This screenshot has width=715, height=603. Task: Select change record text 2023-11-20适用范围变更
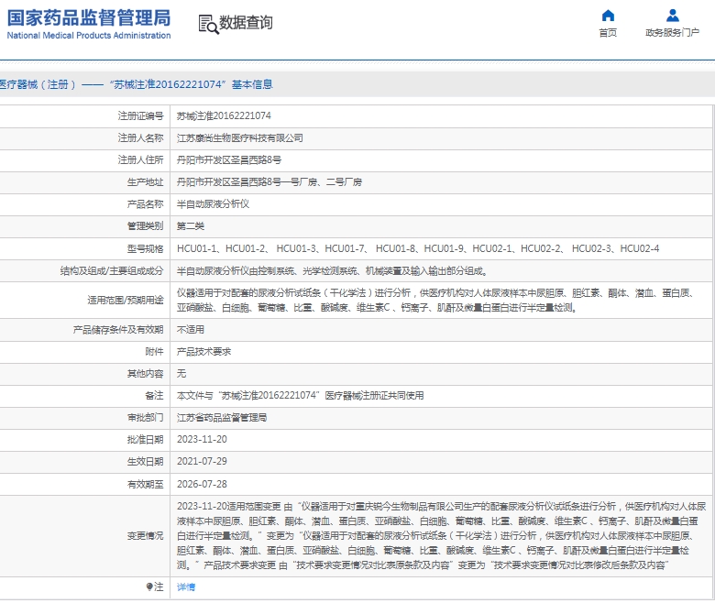[442, 535]
